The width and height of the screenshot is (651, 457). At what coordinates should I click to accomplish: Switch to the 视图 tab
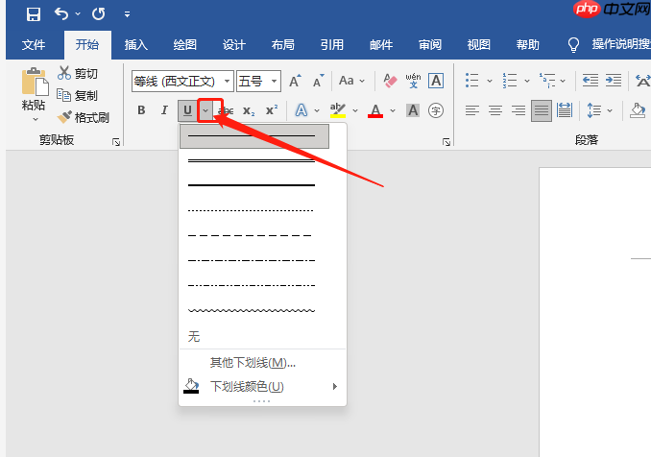[x=479, y=44]
